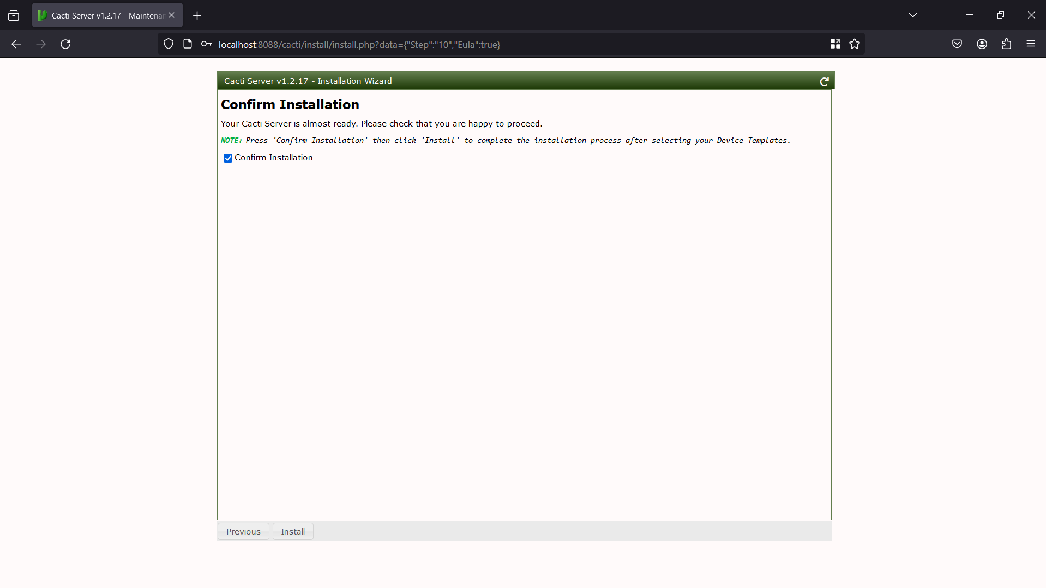Viewport: 1046px width, 588px height.
Task: Select the Cacti Server v1.2.17 tab
Action: point(107,15)
